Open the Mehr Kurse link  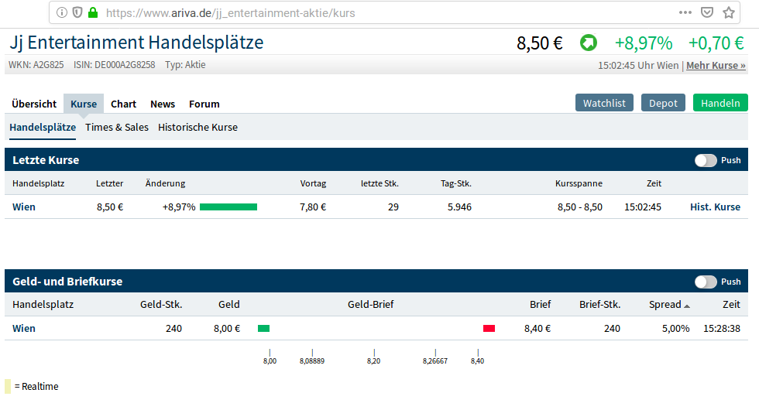(x=716, y=66)
